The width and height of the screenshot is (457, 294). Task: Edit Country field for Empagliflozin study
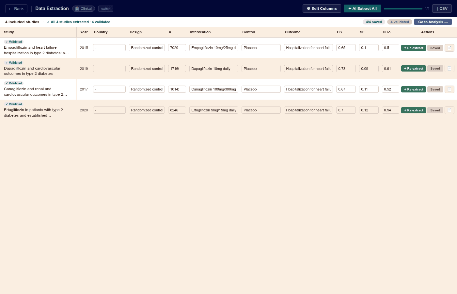[109, 48]
